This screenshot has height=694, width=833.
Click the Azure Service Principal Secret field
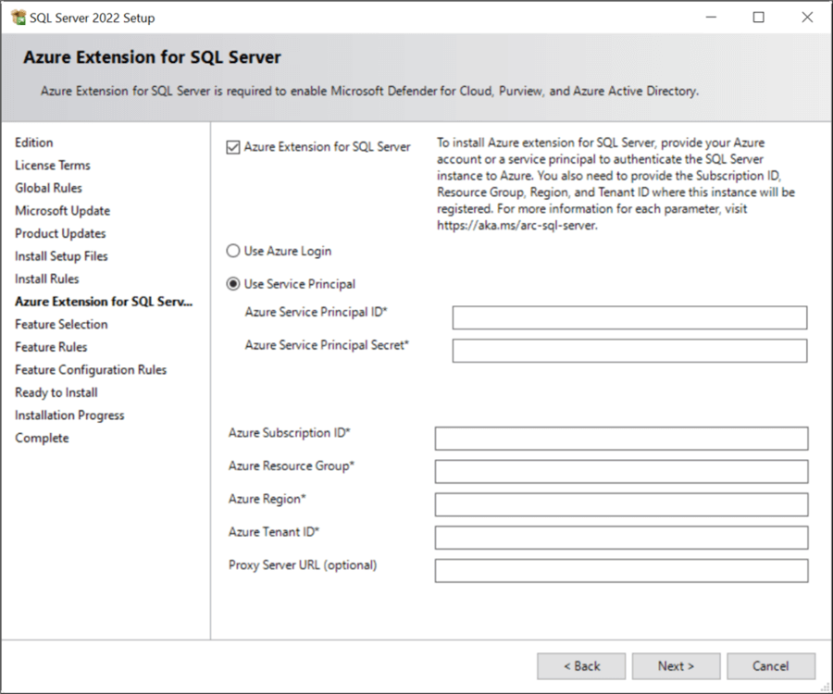629,351
